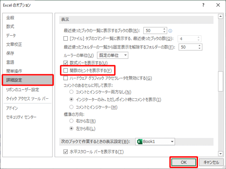Click the info icon beside recent books count
Screen dimensions: 226x169
pos(170,31)
